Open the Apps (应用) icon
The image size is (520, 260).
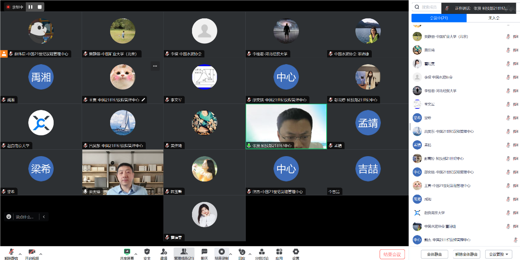tap(279, 252)
